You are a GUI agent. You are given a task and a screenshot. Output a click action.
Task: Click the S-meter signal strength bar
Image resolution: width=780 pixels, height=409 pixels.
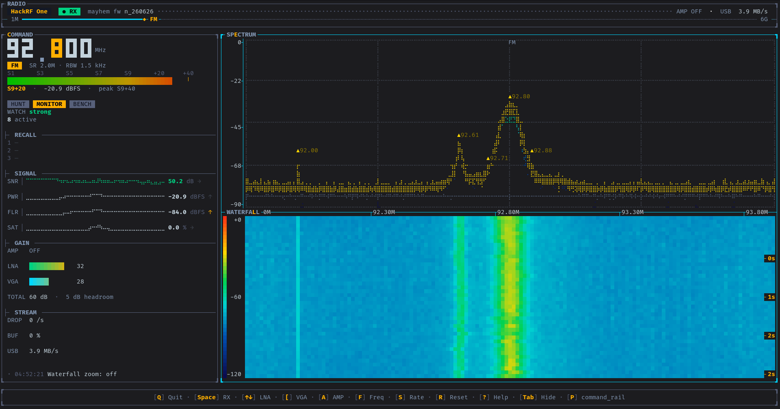(x=90, y=81)
